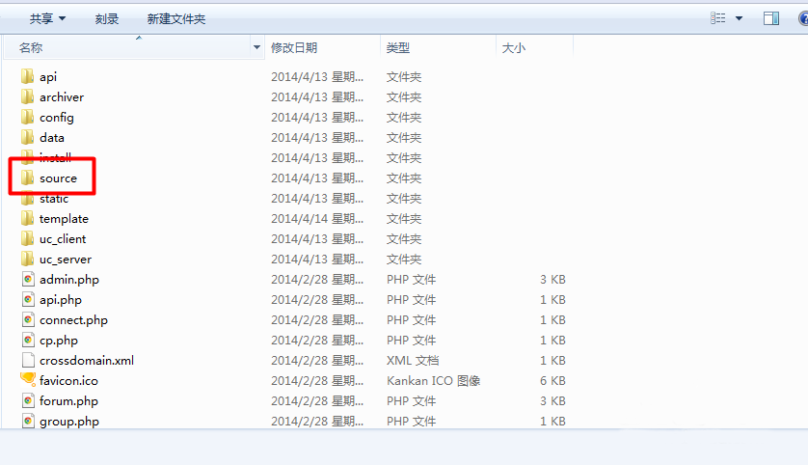
Task: Click the folder name static
Action: [x=54, y=199]
